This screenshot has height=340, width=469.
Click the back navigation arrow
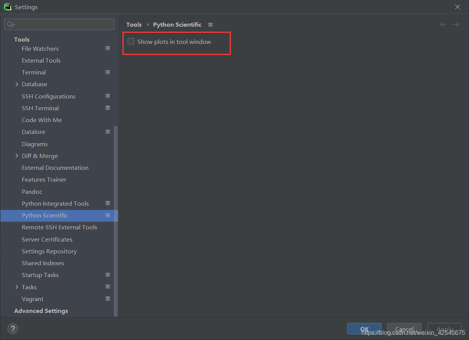coord(443,24)
